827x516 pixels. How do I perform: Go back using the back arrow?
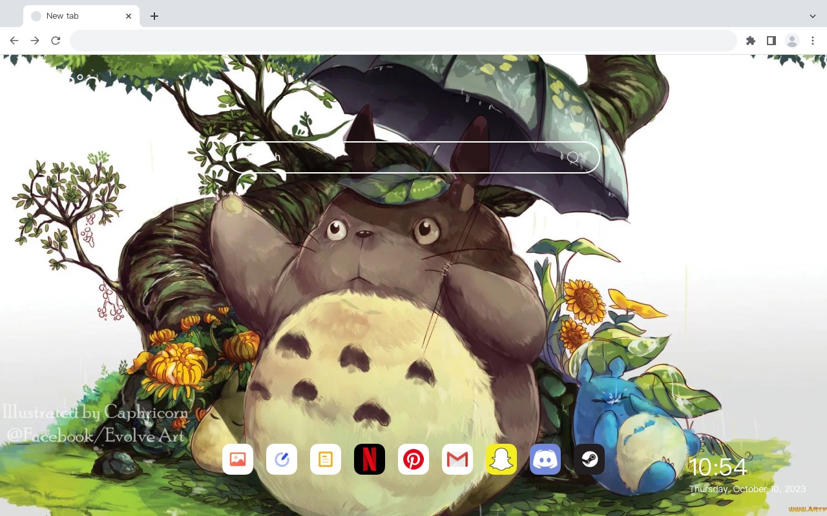(14, 41)
